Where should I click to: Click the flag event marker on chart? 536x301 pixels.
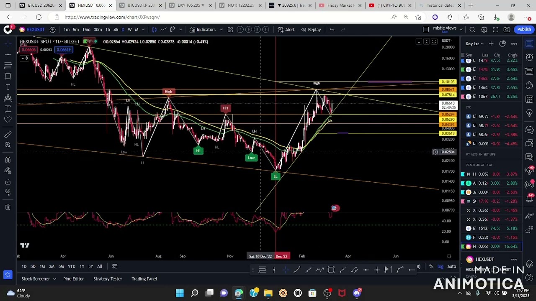click(334, 208)
